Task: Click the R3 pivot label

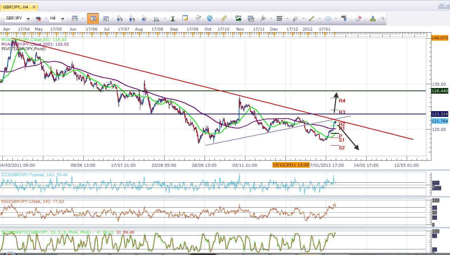Action: (342, 112)
